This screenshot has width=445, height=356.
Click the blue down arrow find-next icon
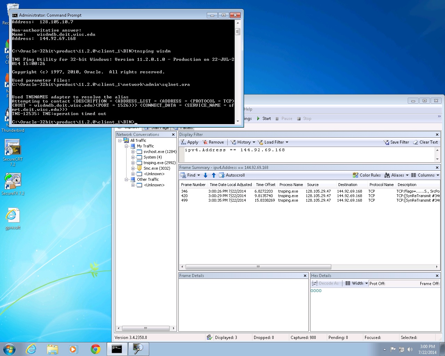pos(205,175)
